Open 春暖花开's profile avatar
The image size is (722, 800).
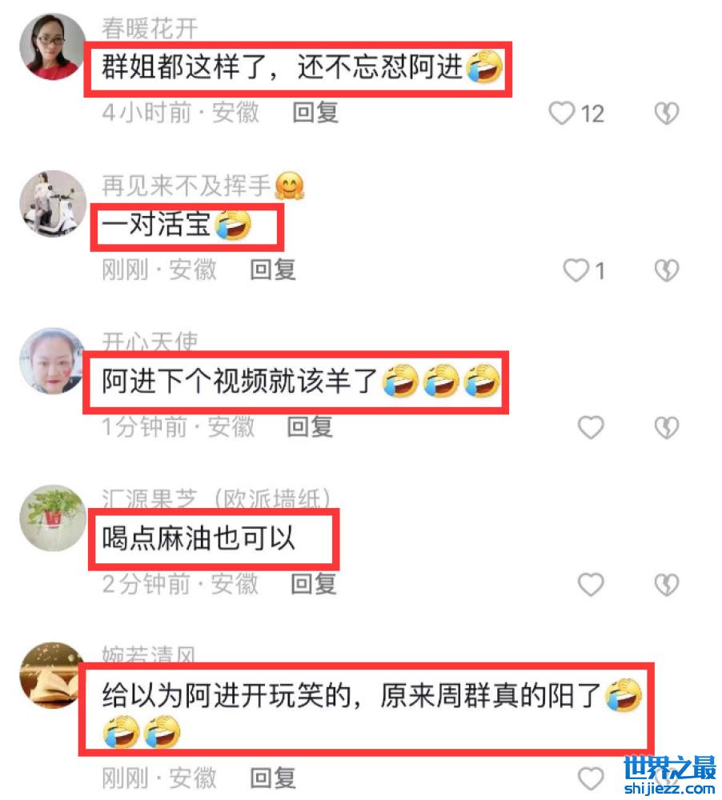point(53,46)
